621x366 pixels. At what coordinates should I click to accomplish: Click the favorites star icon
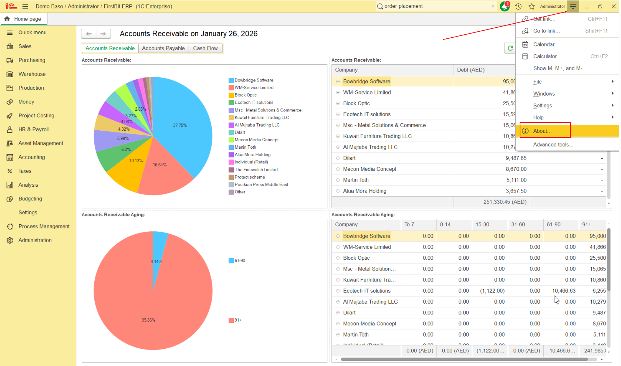pos(531,6)
